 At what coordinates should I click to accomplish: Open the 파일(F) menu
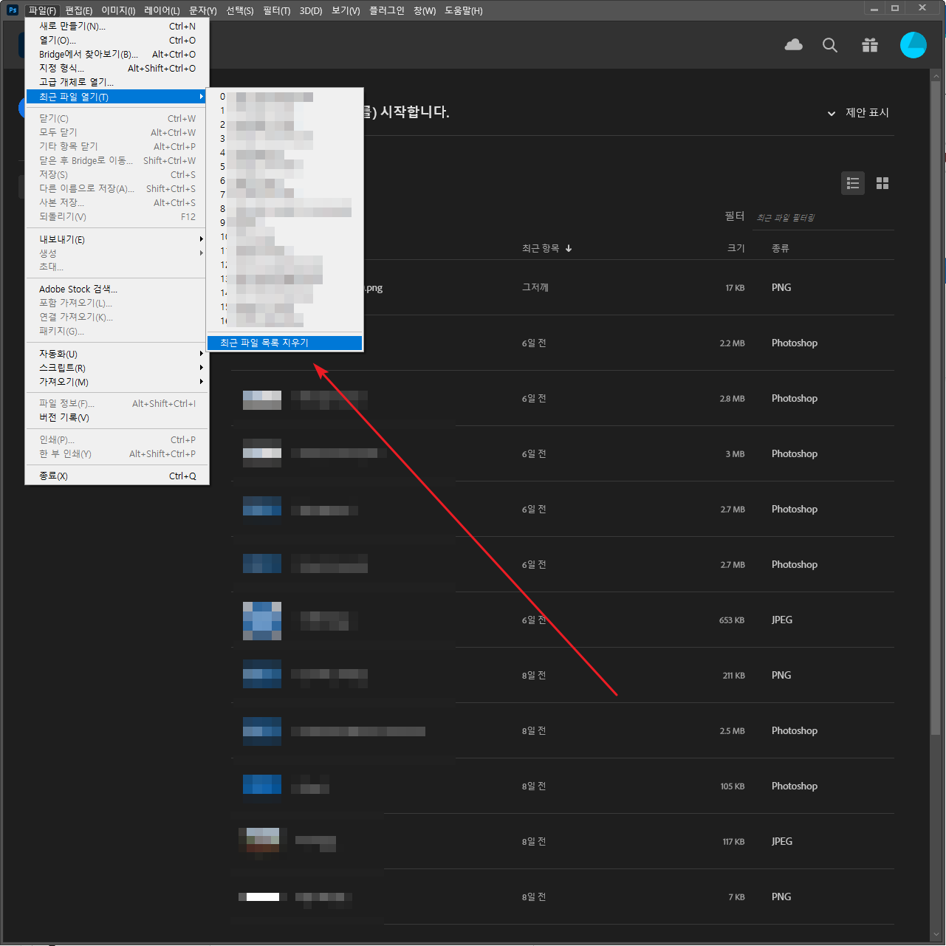click(42, 10)
